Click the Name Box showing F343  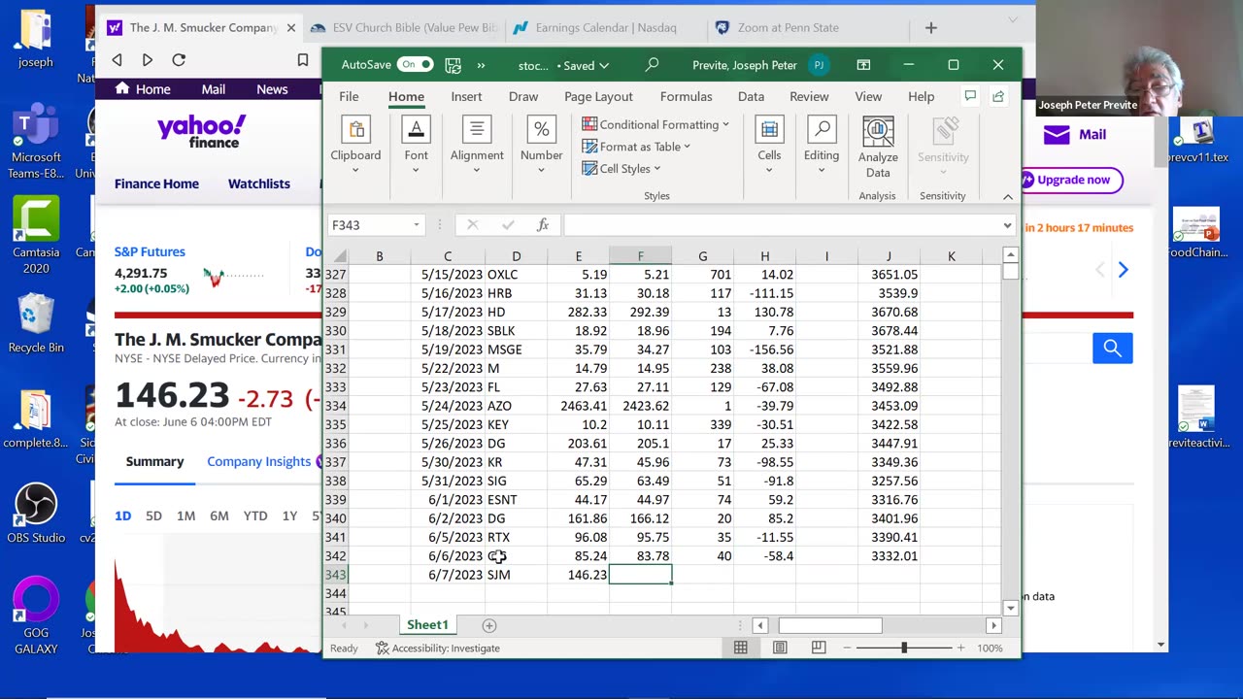pyautogui.click(x=368, y=225)
